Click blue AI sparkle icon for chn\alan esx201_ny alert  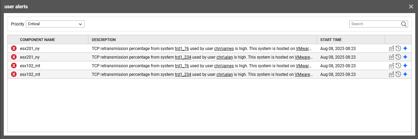[405, 57]
